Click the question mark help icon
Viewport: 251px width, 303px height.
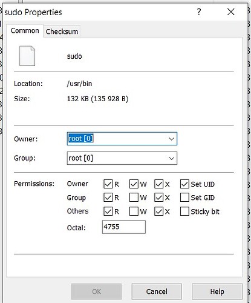(x=199, y=12)
